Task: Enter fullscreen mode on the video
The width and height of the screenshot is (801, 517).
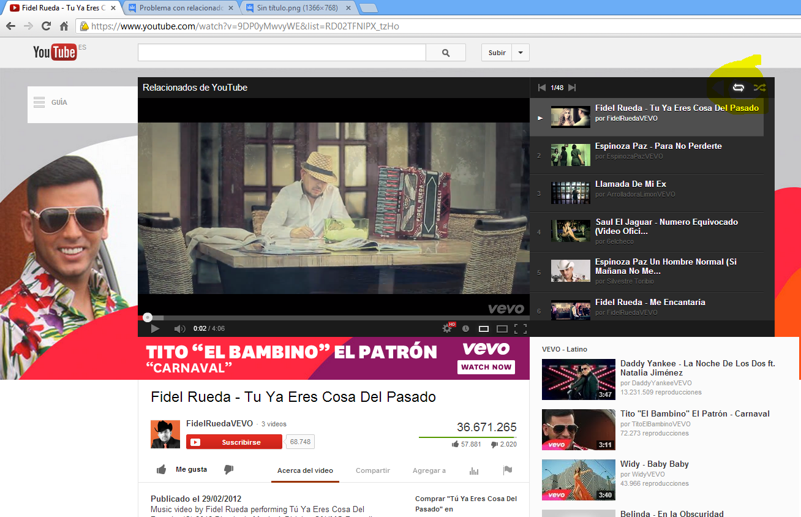Action: pyautogui.click(x=521, y=329)
